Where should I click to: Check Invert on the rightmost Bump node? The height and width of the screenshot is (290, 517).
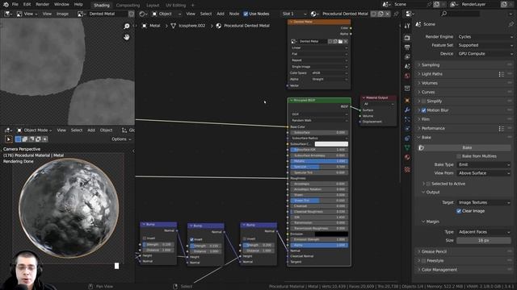click(244, 238)
